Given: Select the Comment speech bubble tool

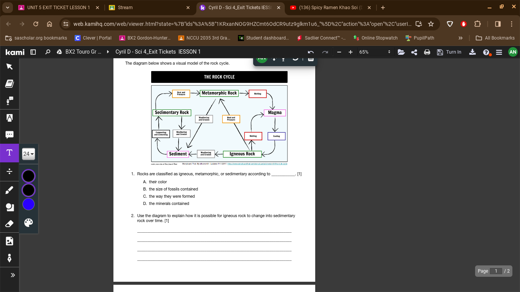Looking at the screenshot, I should 10,135.
